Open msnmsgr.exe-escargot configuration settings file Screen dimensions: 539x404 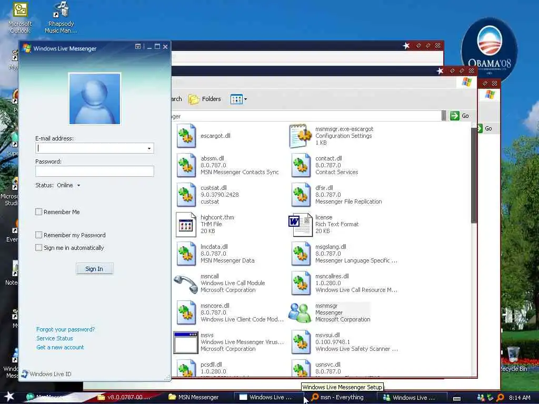point(300,136)
